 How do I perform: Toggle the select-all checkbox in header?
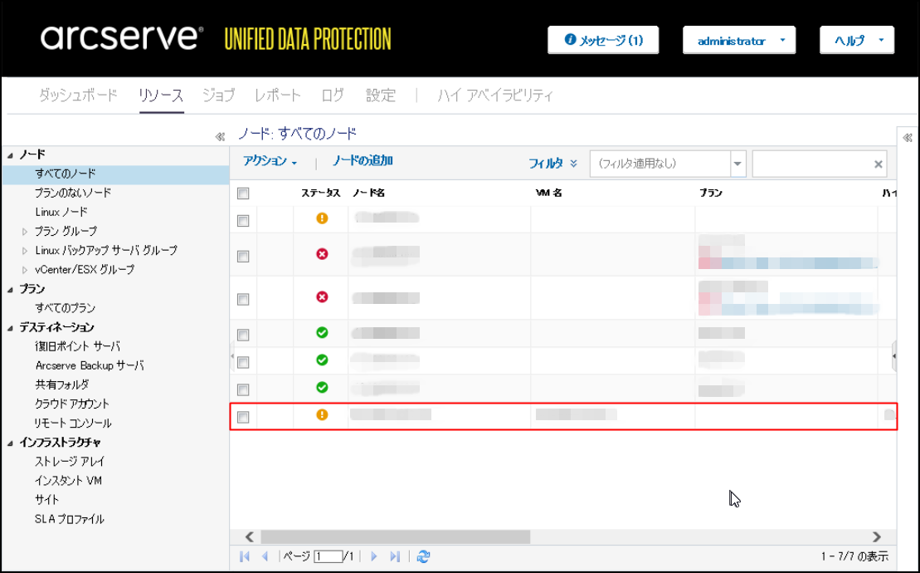[x=243, y=193]
